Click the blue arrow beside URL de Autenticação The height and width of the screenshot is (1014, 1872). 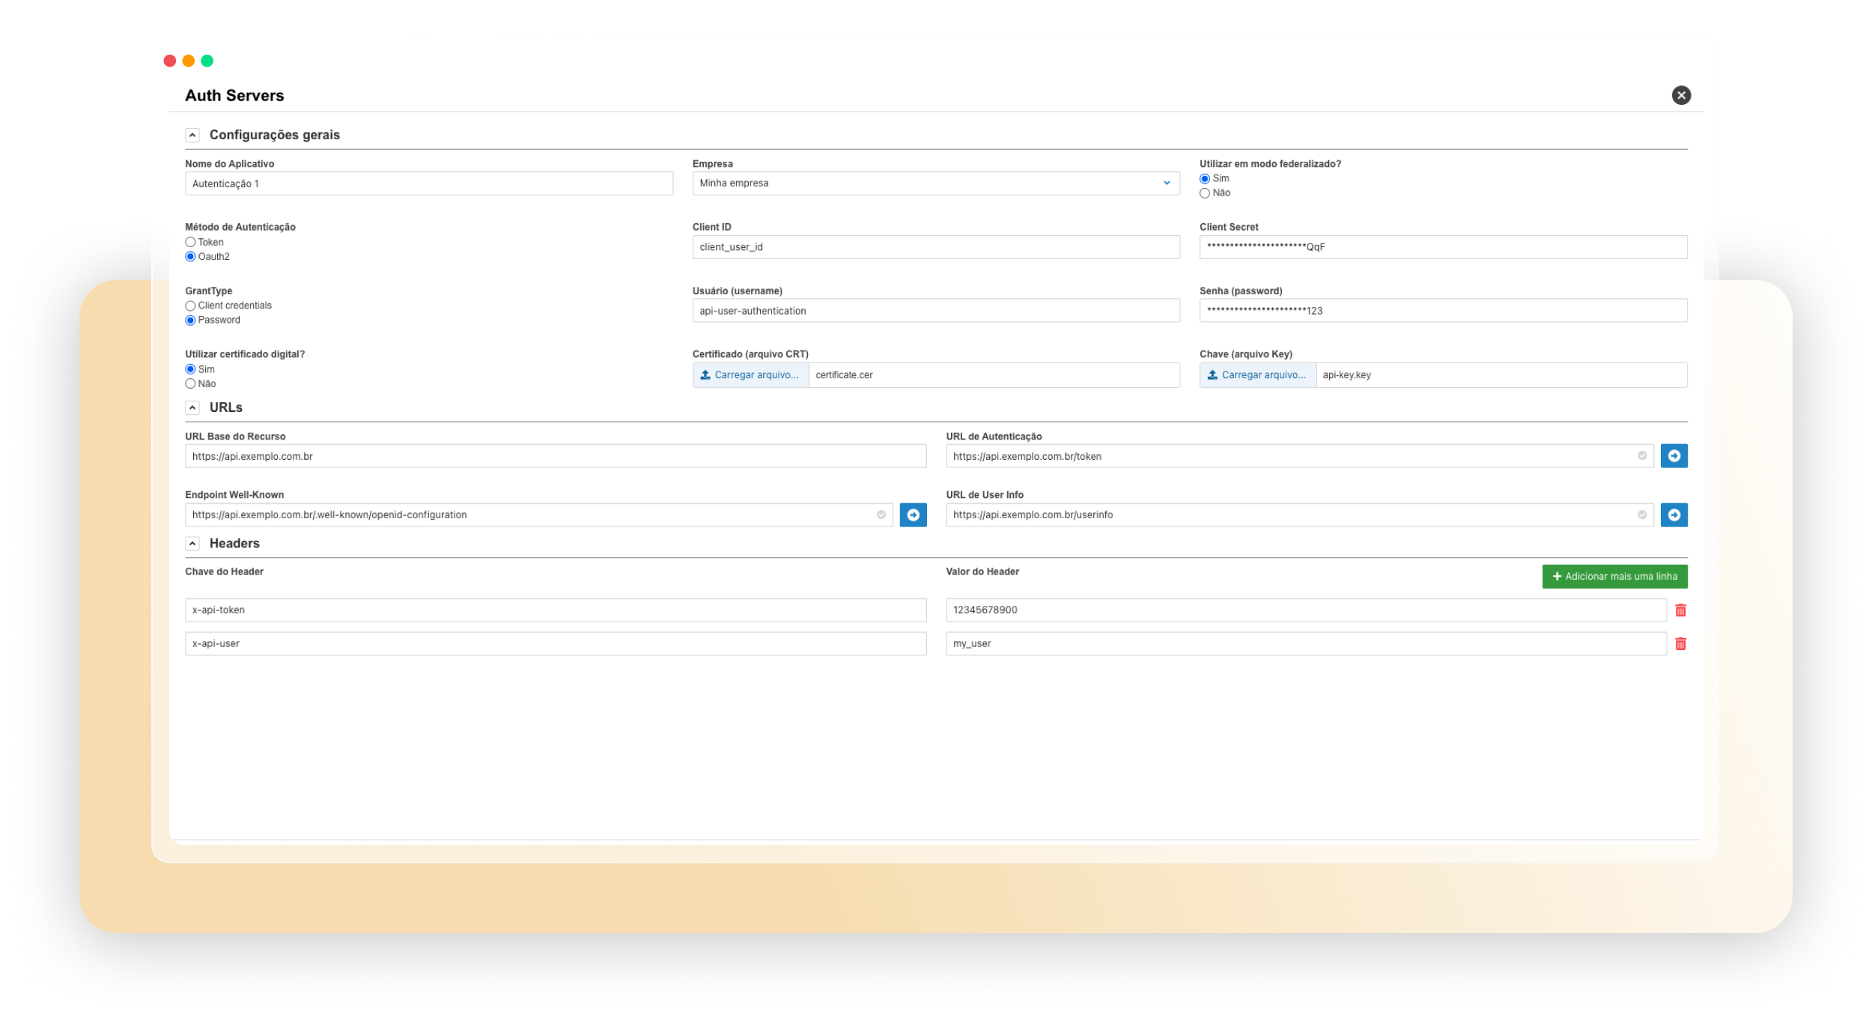[x=1674, y=455]
